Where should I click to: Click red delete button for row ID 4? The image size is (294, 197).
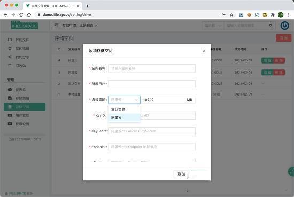(x=279, y=60)
